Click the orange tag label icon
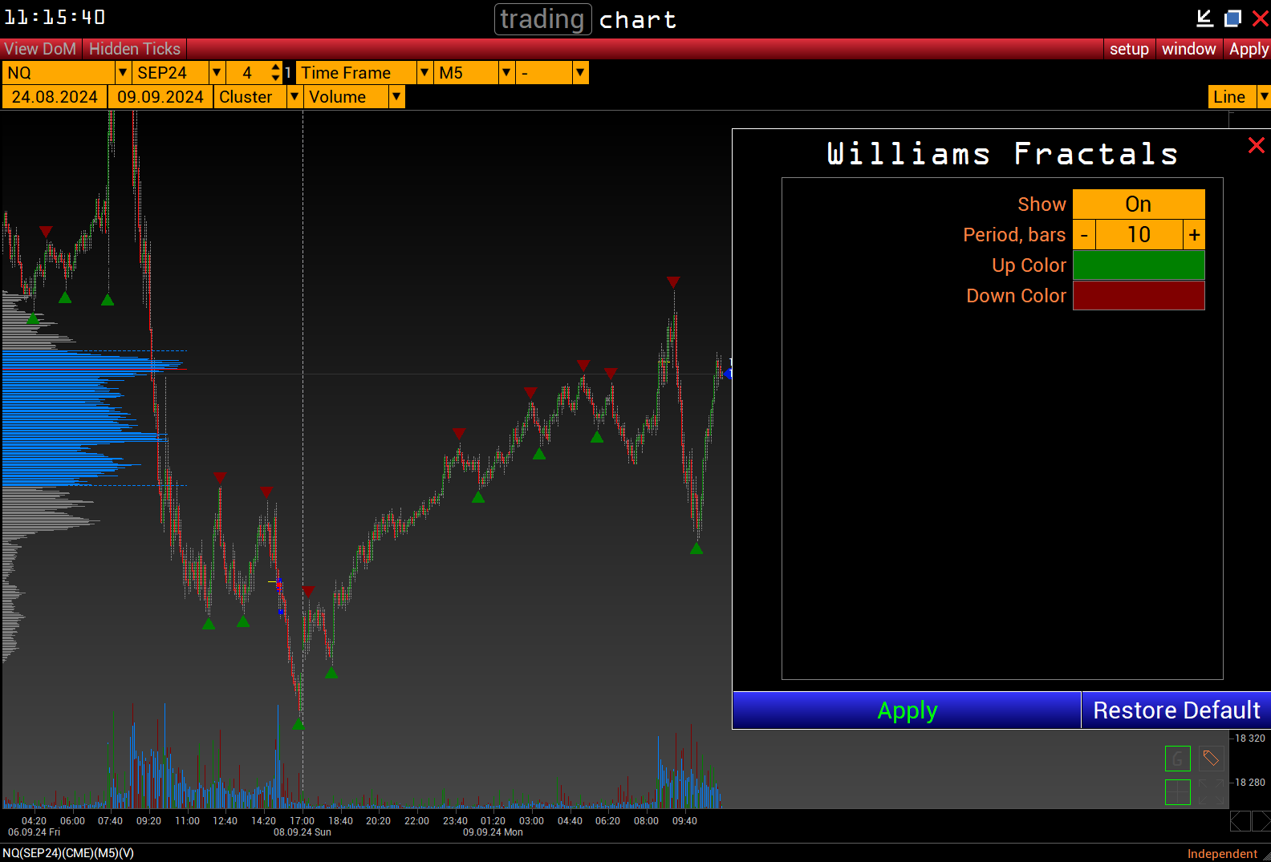This screenshot has width=1271, height=862. click(1211, 759)
